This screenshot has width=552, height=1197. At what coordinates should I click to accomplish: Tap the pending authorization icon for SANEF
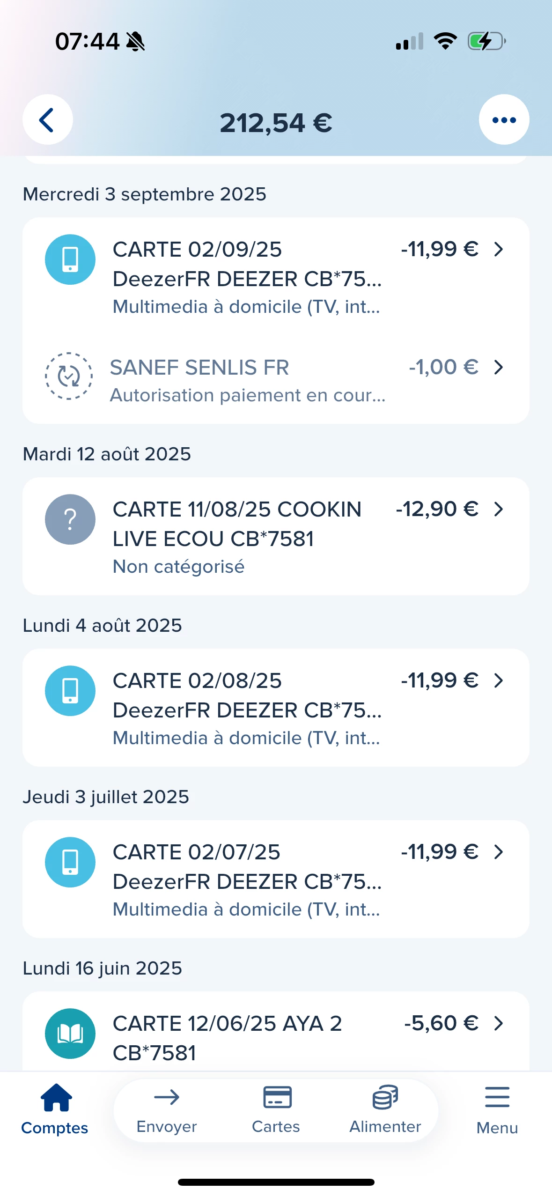[69, 376]
